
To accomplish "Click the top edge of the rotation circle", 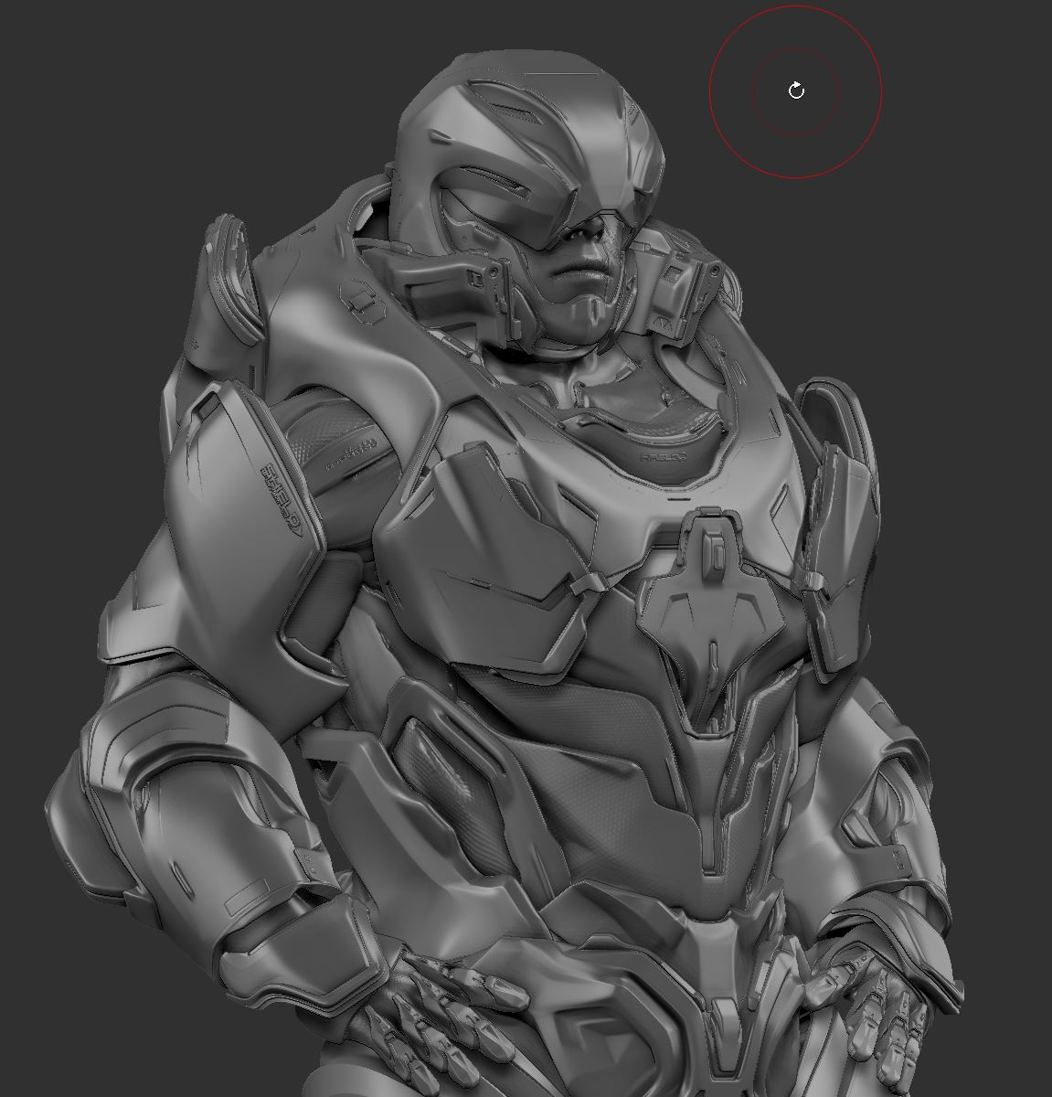I will [794, 7].
